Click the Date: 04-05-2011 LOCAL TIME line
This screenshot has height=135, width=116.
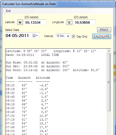32,55
